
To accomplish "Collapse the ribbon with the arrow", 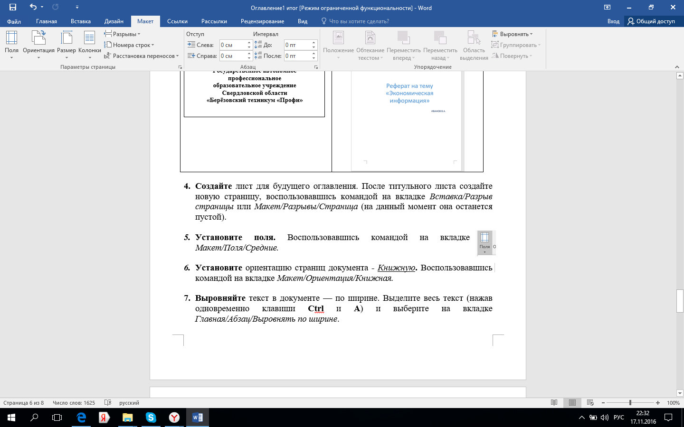I will click(678, 67).
